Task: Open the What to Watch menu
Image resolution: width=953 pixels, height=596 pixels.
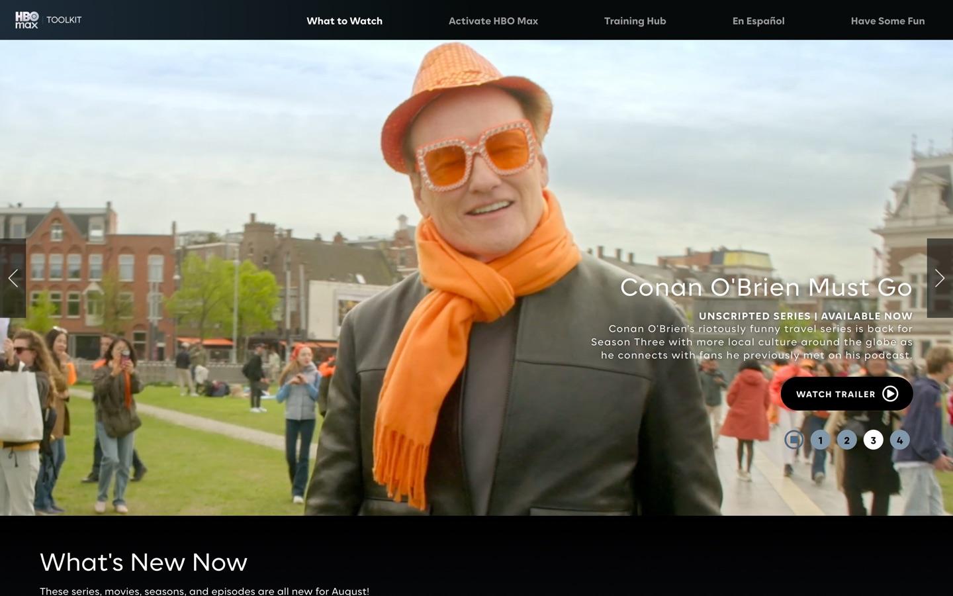Action: click(344, 21)
